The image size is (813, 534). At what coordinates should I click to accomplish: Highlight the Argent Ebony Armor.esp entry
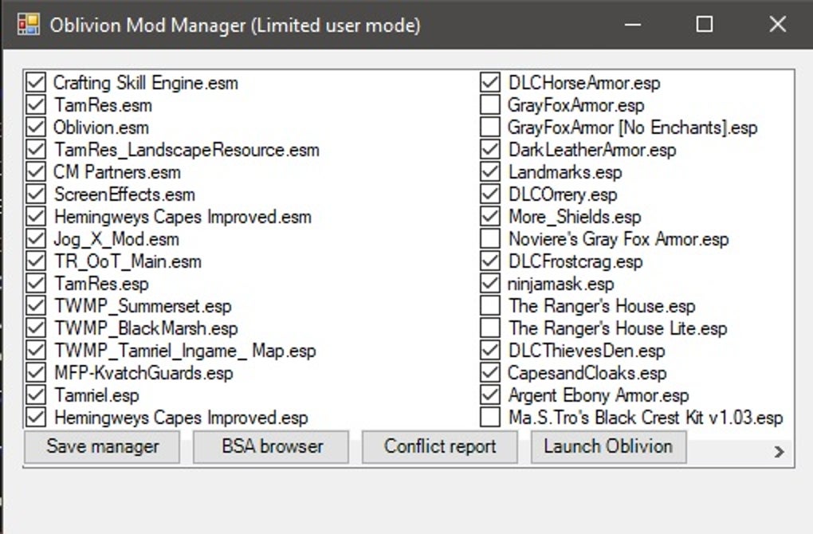pos(598,395)
